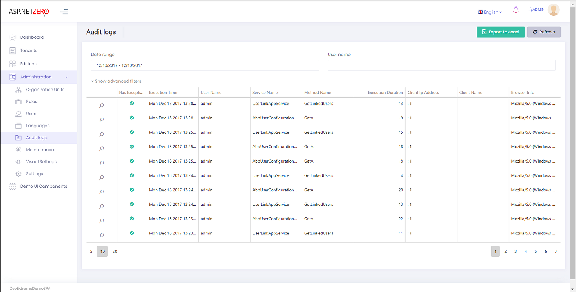576x292 pixels.
Task: Open details magnifier for duration 4 row
Action: pyautogui.click(x=102, y=177)
